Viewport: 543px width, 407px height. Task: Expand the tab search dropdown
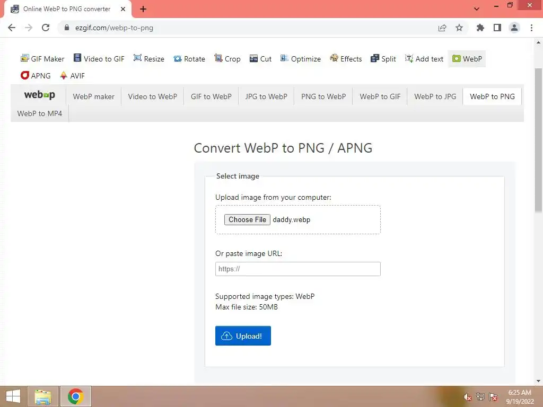pos(477,9)
